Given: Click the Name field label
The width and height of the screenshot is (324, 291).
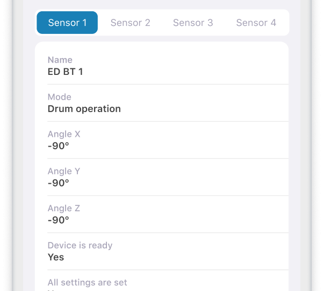Looking at the screenshot, I should click(x=60, y=60).
